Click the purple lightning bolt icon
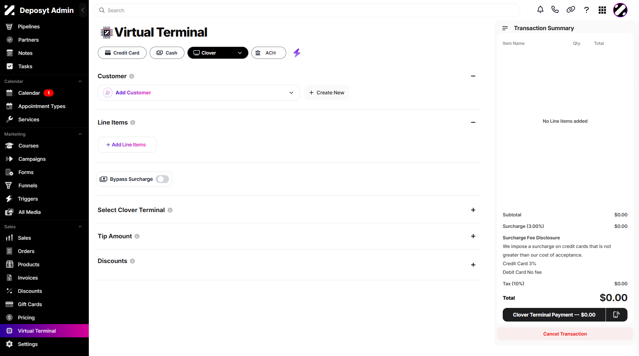Screen dimensions: 639x356 (297, 53)
